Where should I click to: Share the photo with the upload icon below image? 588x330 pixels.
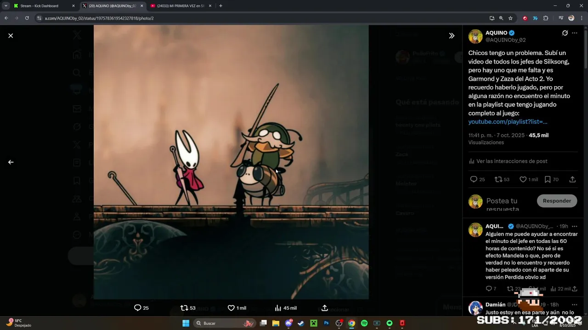[324, 308]
